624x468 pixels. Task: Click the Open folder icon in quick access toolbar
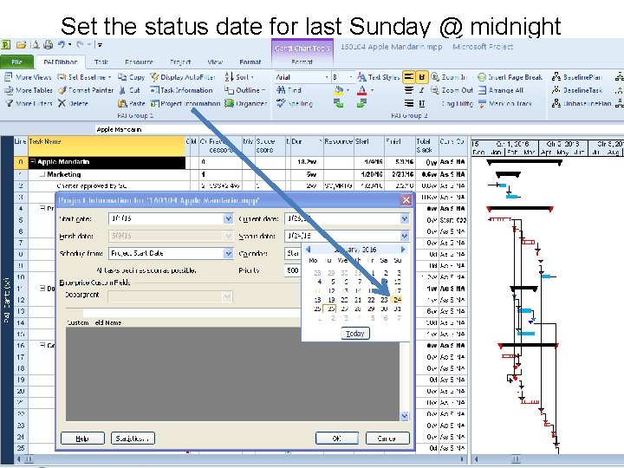tap(21, 45)
